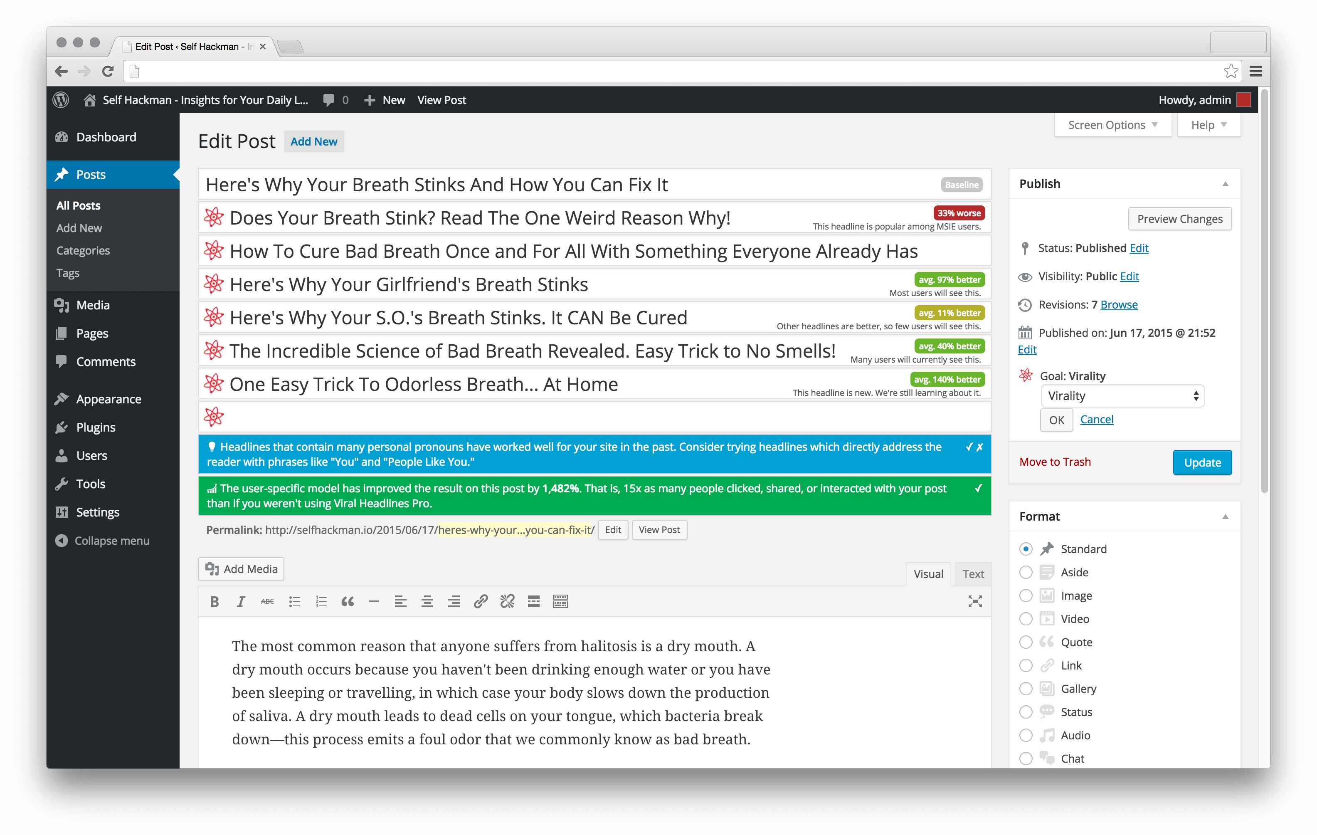Click the Move to Trash link
The height and width of the screenshot is (835, 1317).
1055,462
